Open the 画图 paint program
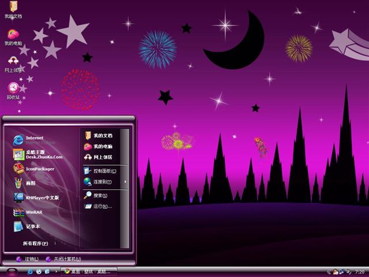 point(29,183)
